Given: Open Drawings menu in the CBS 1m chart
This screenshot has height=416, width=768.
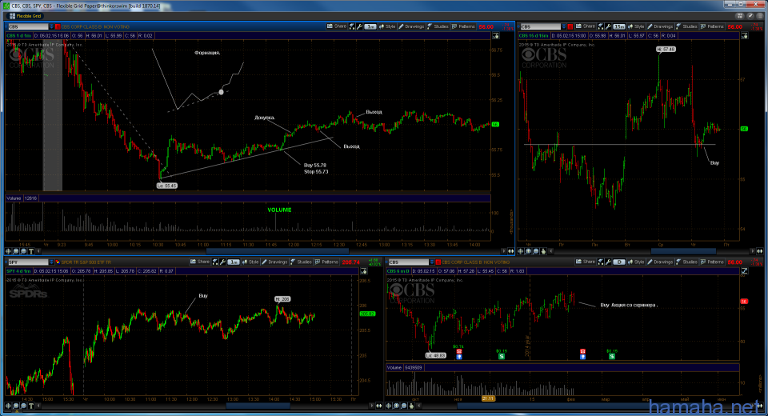Looking at the screenshot, I should click(x=411, y=26).
